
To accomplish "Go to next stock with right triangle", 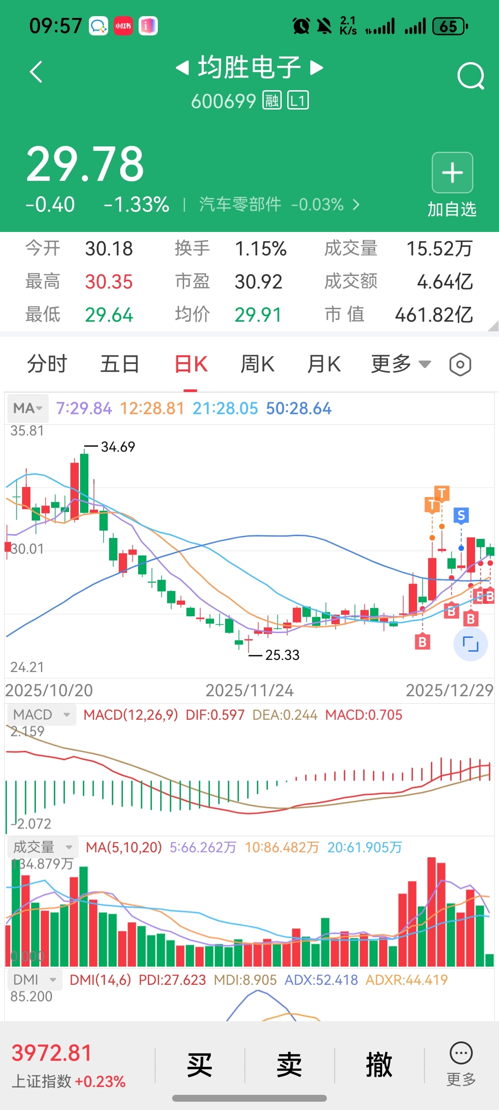I will tap(317, 68).
